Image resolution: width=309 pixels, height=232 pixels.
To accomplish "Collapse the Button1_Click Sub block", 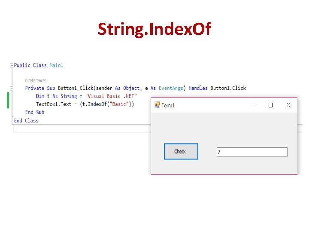I will [12, 88].
